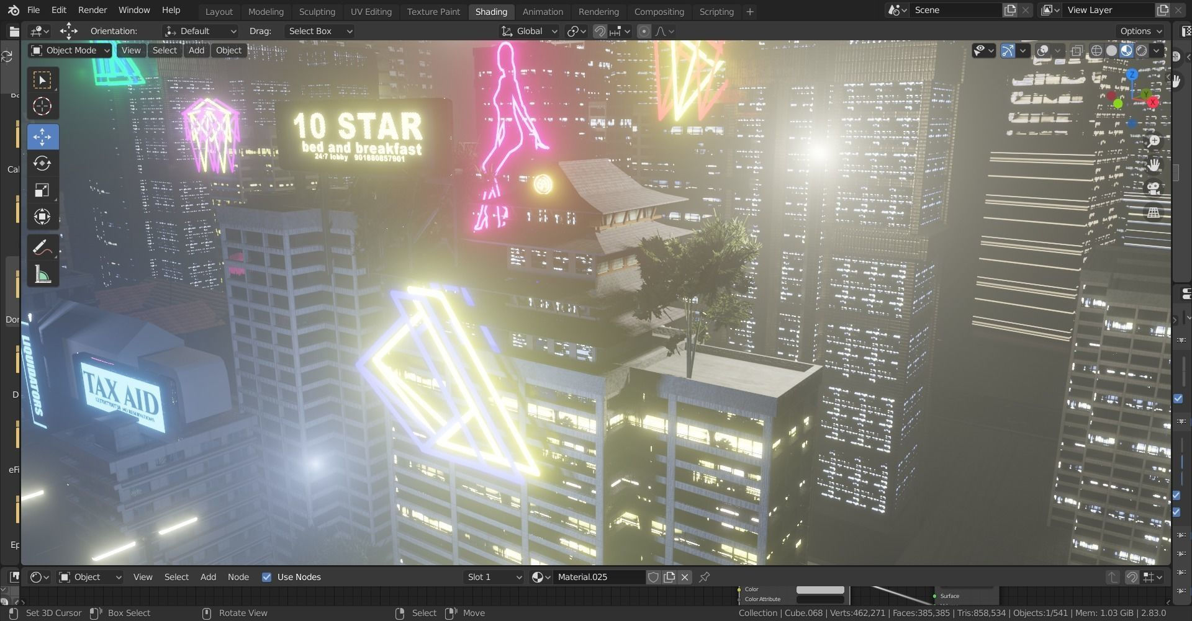Go to parent node tree arrow
The width and height of the screenshot is (1192, 621).
click(1113, 577)
